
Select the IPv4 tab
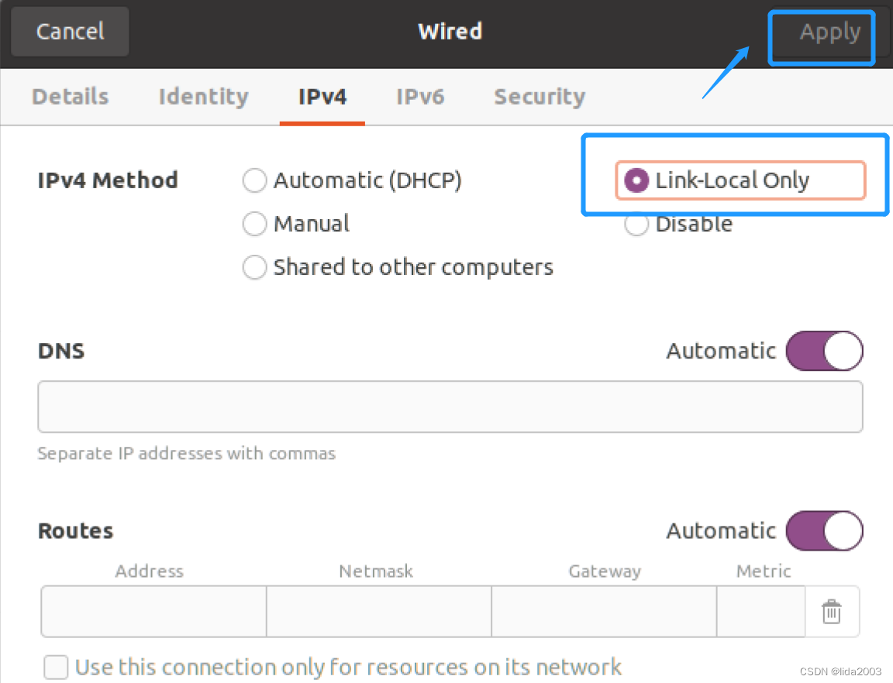[x=322, y=97]
